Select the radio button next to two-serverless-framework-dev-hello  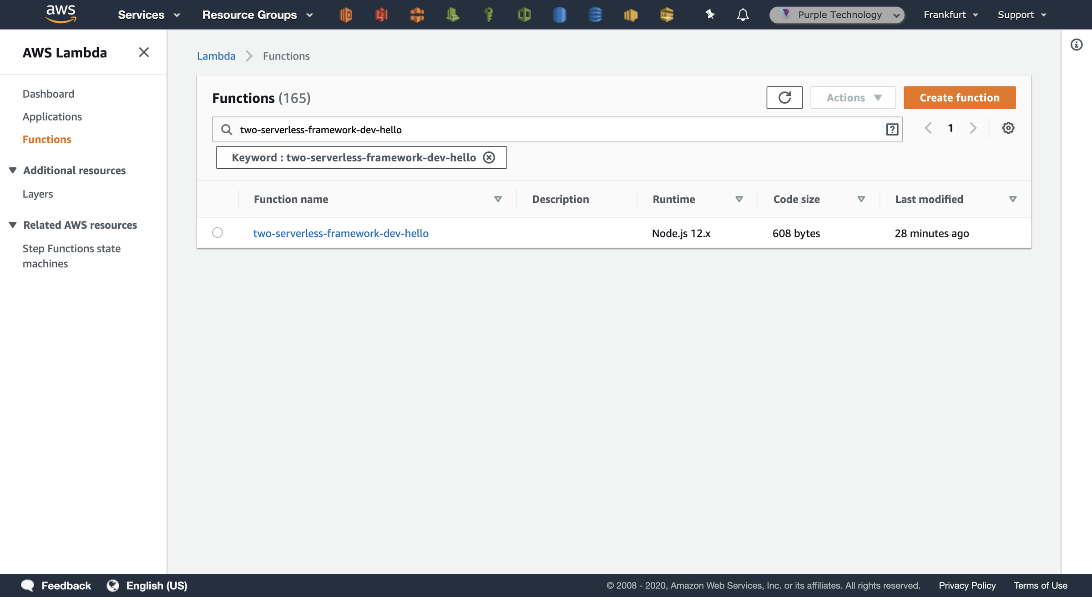pyautogui.click(x=217, y=232)
